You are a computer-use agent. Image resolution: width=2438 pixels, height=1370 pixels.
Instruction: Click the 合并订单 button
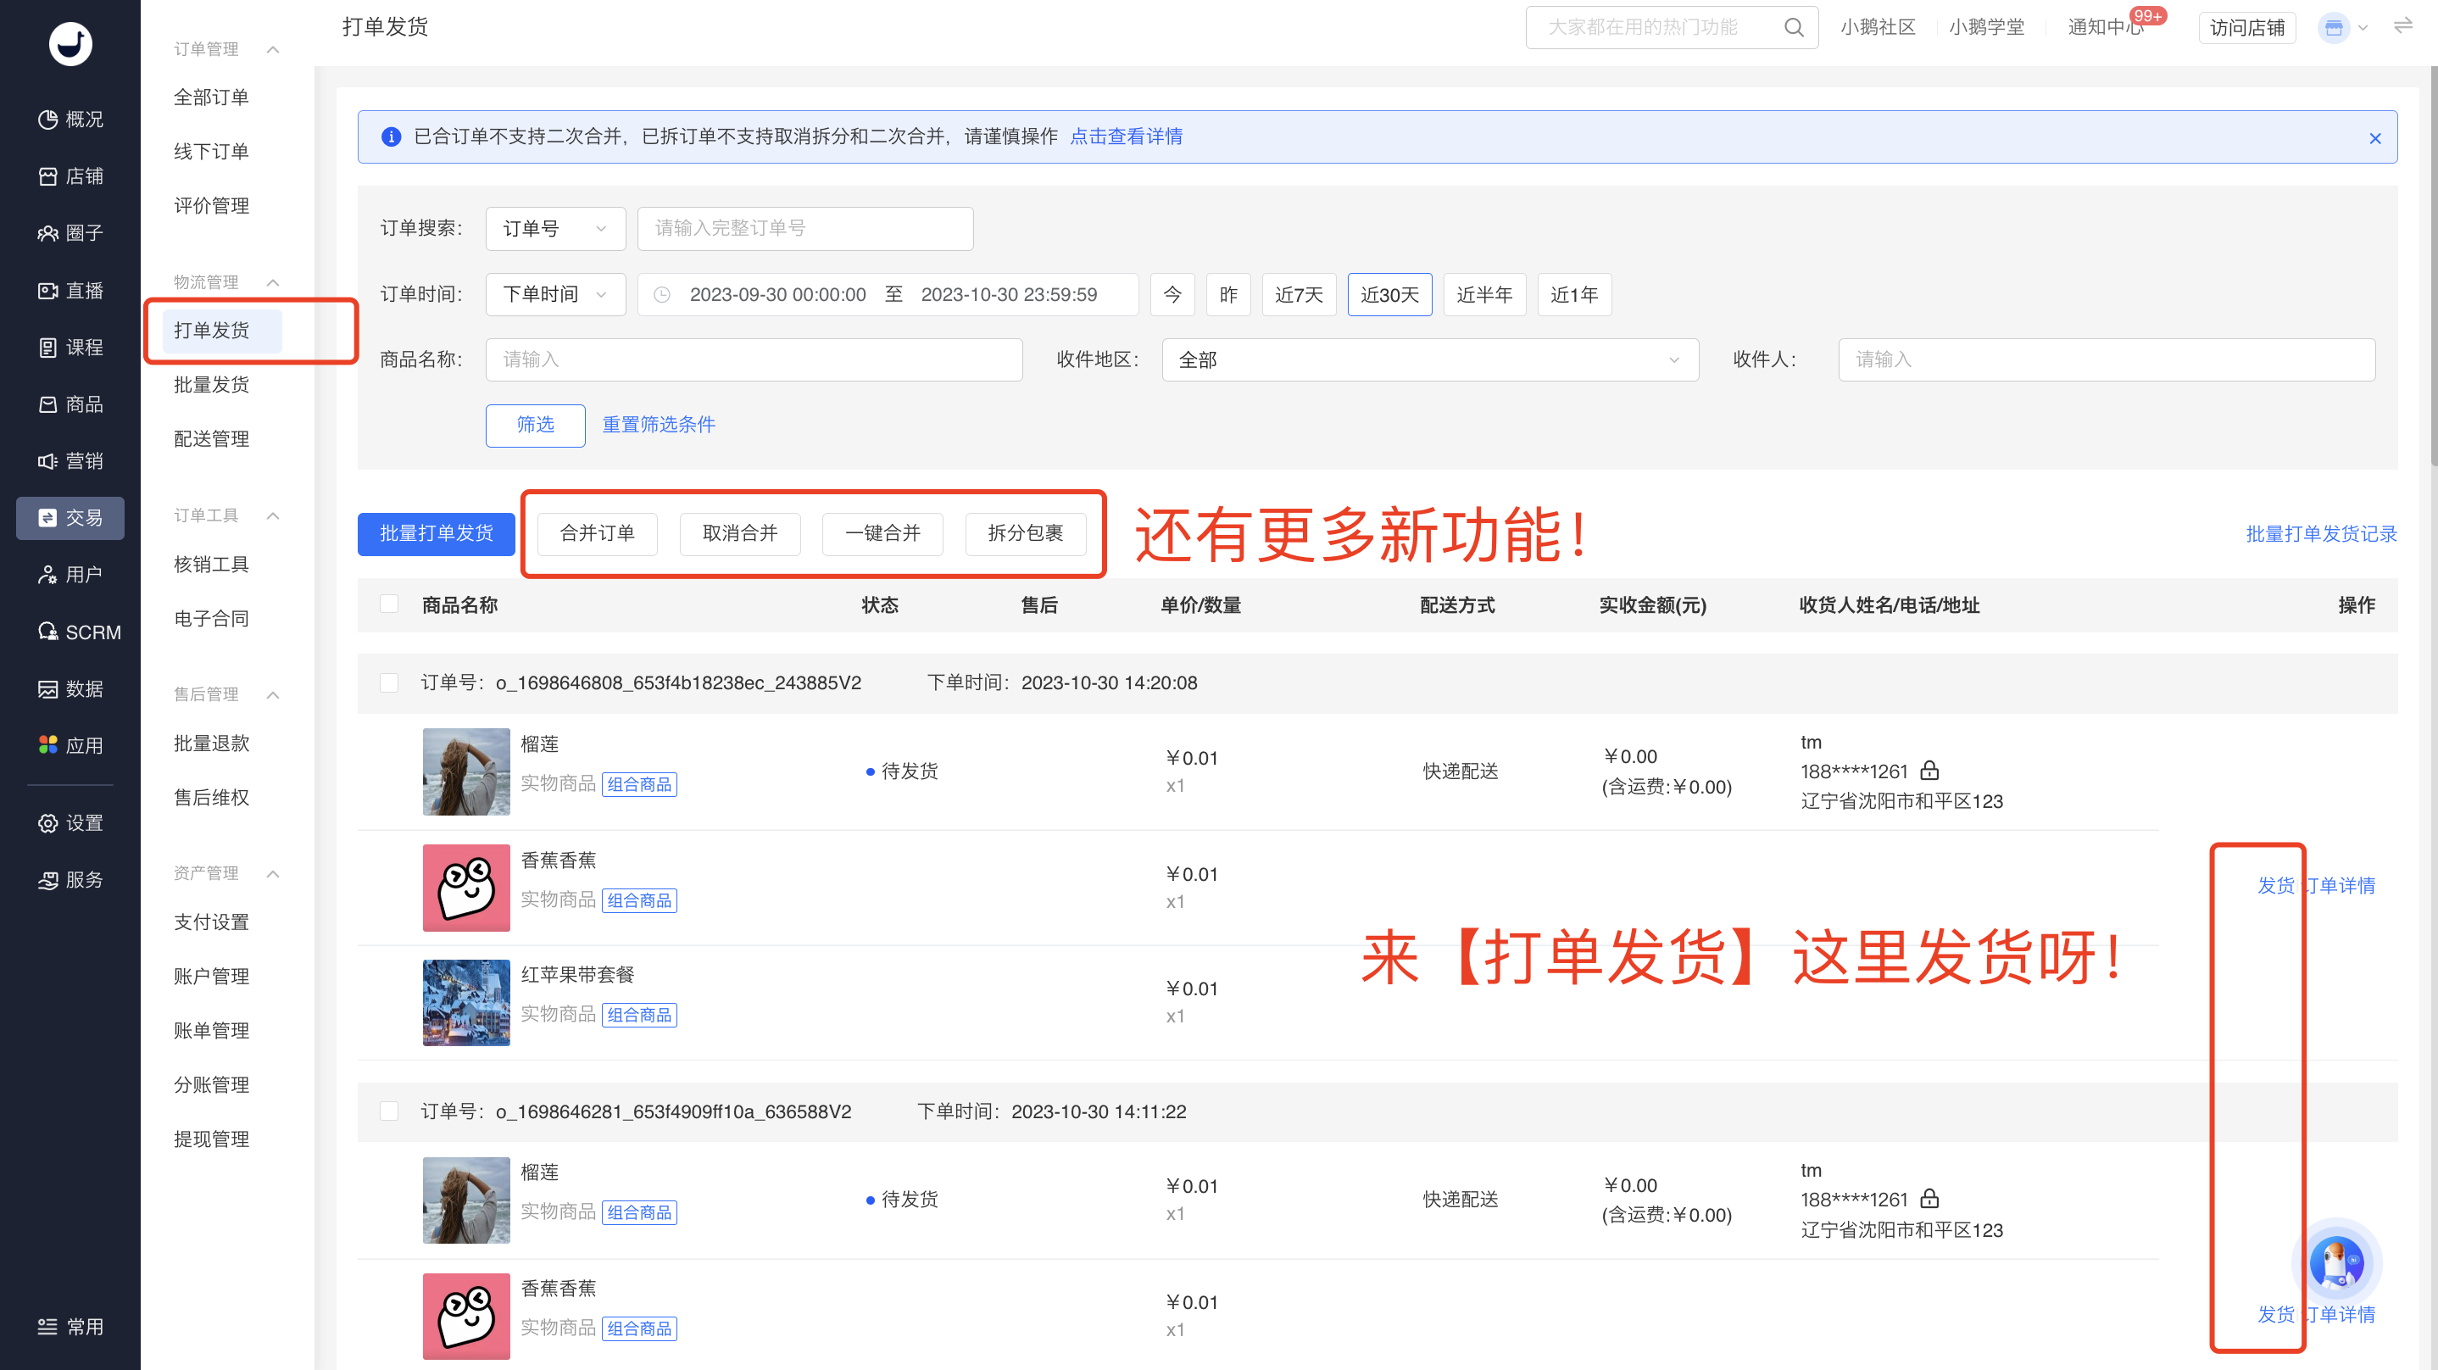(x=597, y=534)
